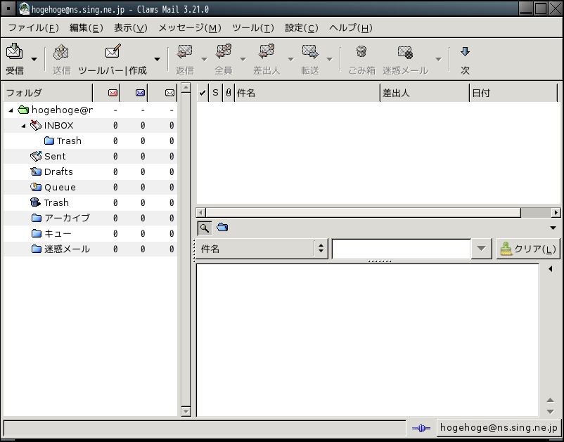Viewport: 564px width, 442px height.
Task: Click the 作成 compose mail icon
Action: [113, 52]
